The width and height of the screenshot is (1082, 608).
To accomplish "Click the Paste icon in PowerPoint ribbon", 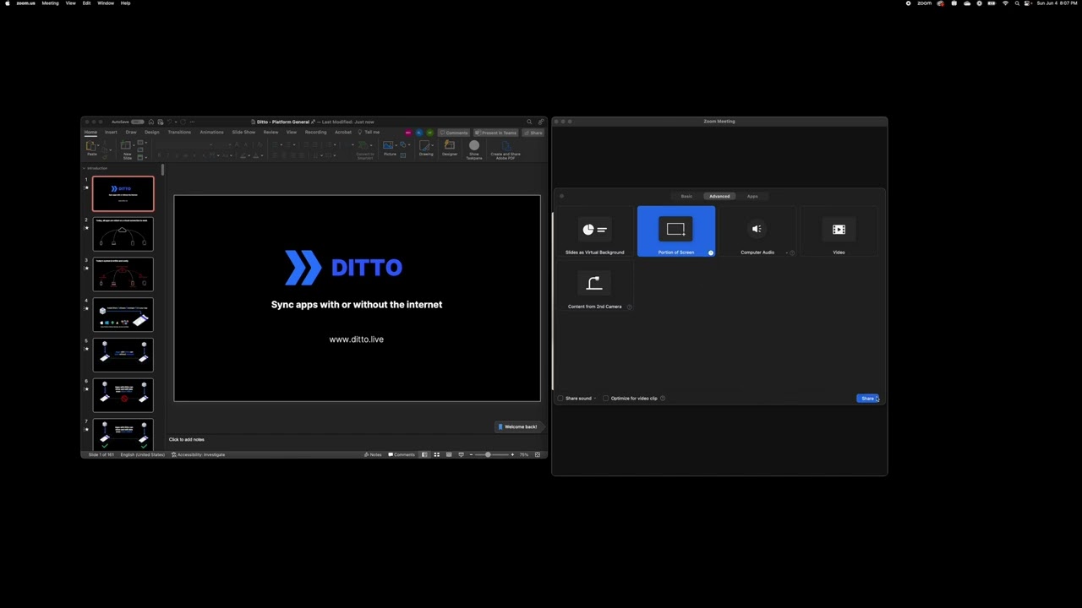I will pyautogui.click(x=91, y=145).
